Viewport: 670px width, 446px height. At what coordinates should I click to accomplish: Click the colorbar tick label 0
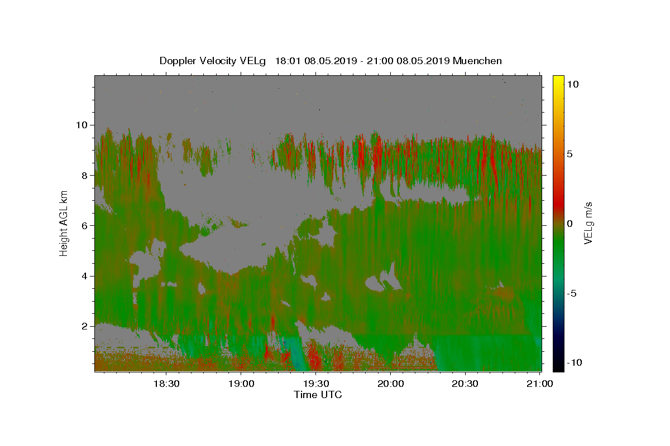click(570, 224)
